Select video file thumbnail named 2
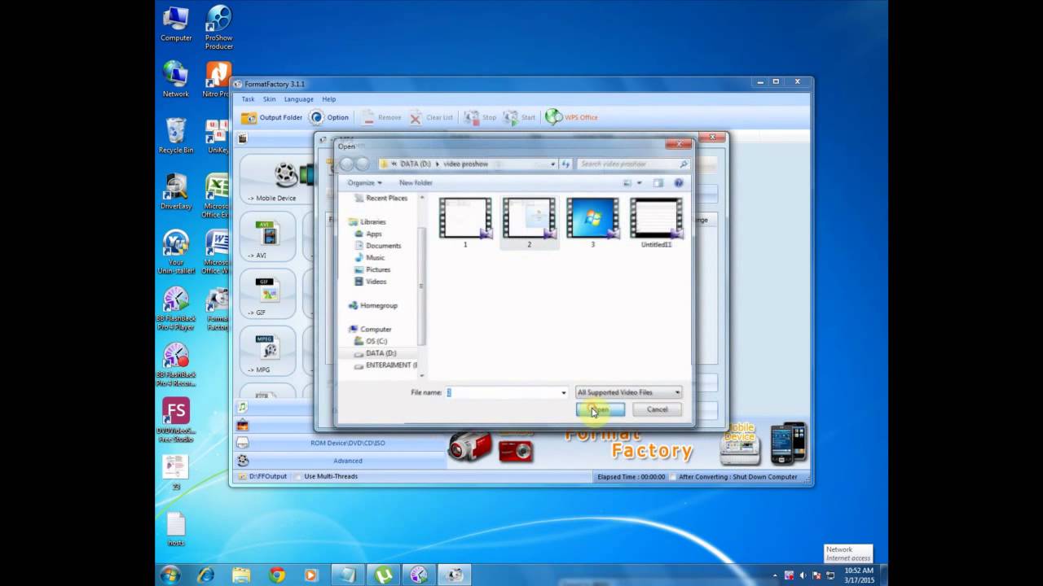 tap(529, 221)
